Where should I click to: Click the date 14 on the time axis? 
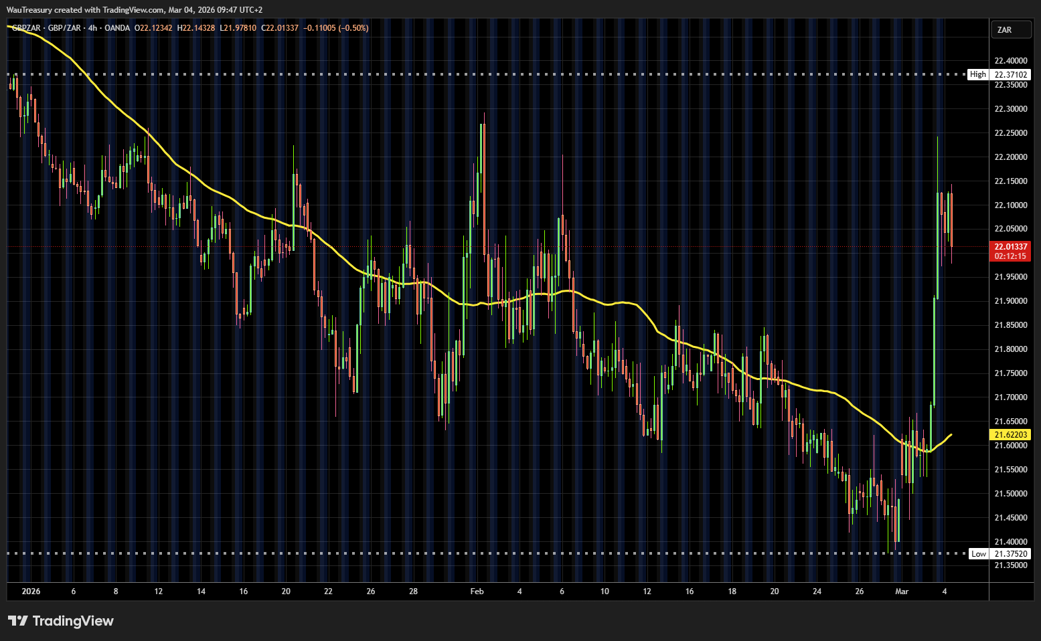(x=201, y=591)
